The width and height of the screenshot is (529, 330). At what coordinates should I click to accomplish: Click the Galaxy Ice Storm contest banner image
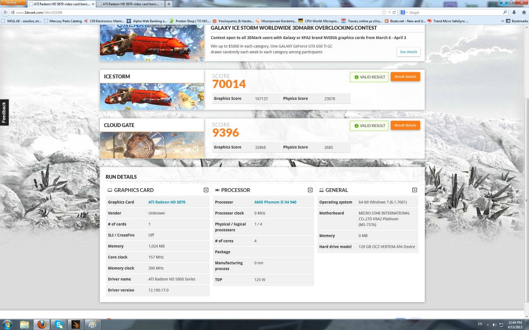[x=152, y=43]
